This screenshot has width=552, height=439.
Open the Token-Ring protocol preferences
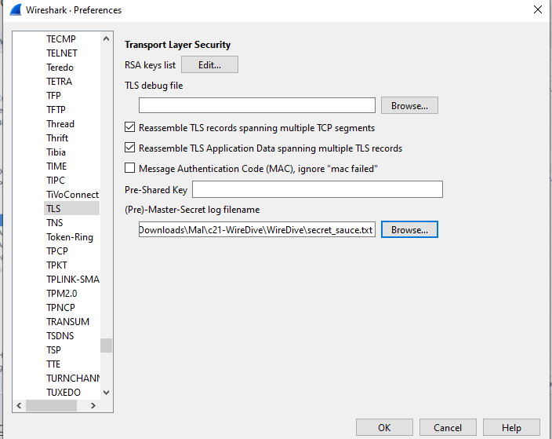pos(69,237)
